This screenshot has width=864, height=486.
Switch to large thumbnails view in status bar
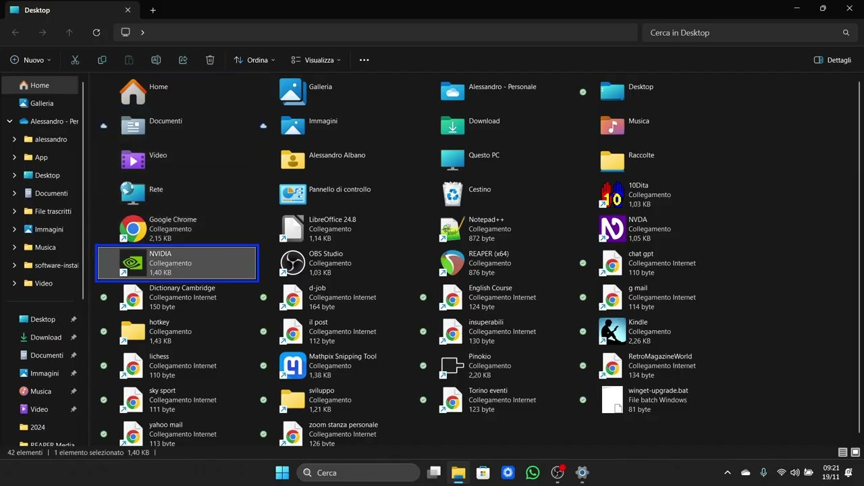(855, 452)
